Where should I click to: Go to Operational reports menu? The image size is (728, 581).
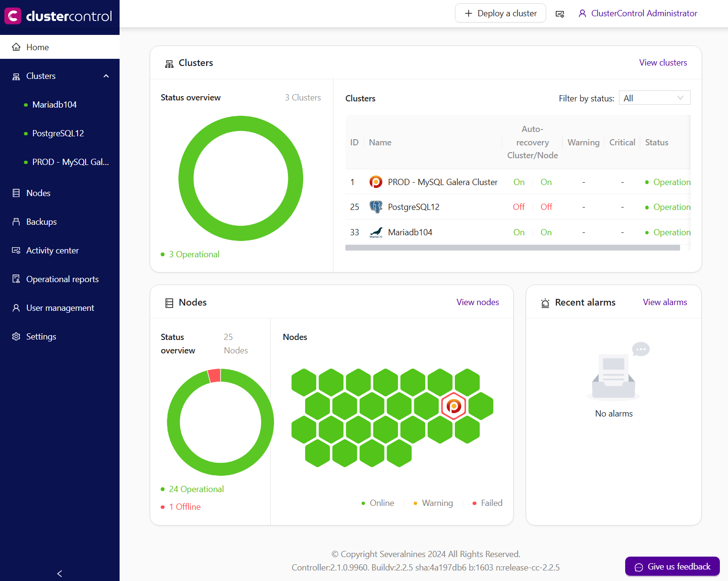tap(62, 279)
